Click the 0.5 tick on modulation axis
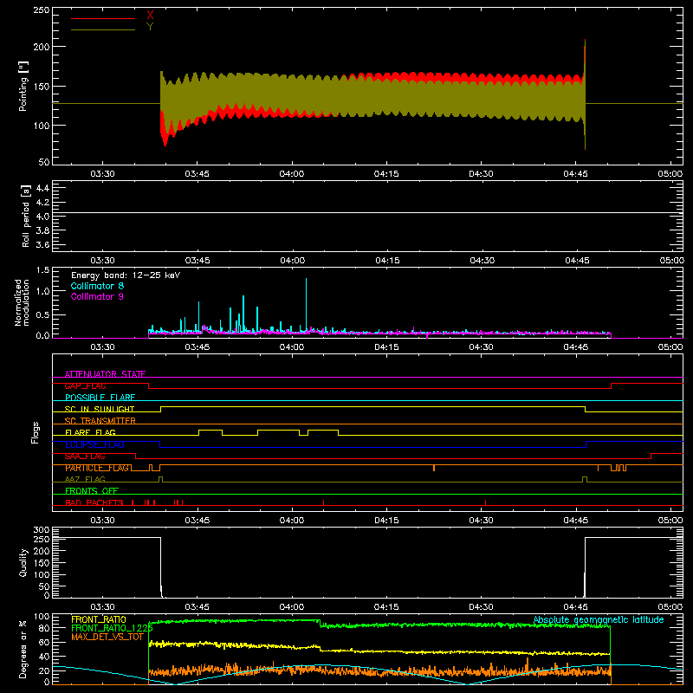The width and height of the screenshot is (693, 693). [x=42, y=314]
